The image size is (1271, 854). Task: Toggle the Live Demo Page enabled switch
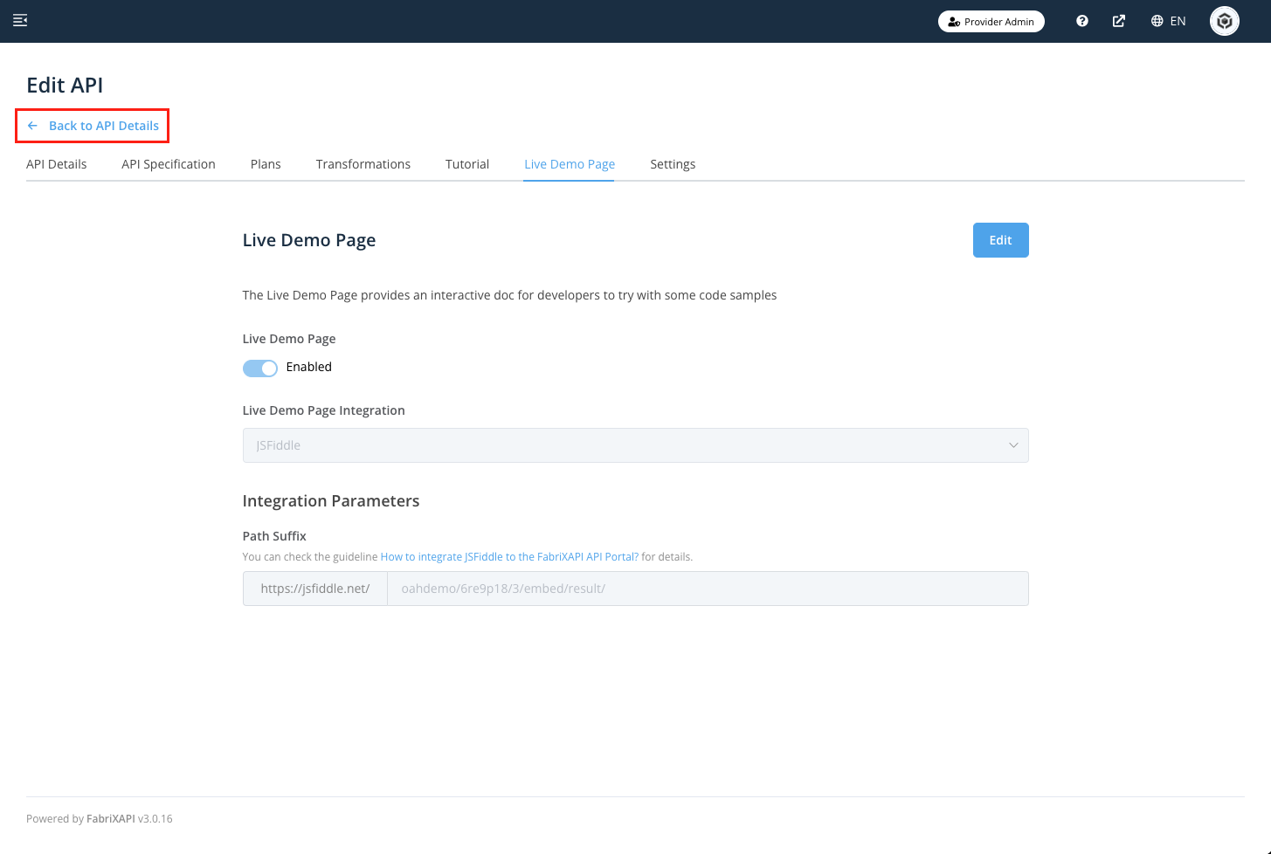pos(260,368)
